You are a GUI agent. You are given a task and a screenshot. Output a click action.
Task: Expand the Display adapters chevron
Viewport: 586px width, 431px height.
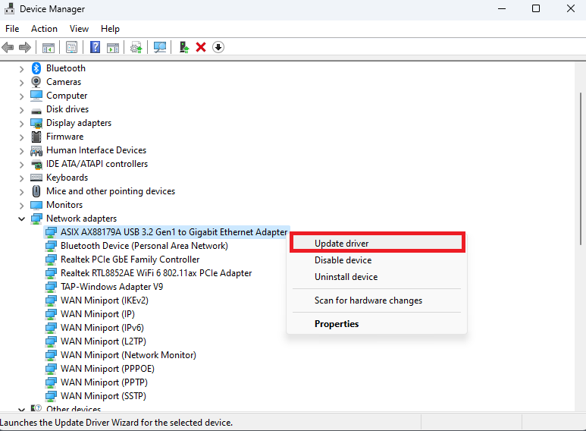(21, 124)
